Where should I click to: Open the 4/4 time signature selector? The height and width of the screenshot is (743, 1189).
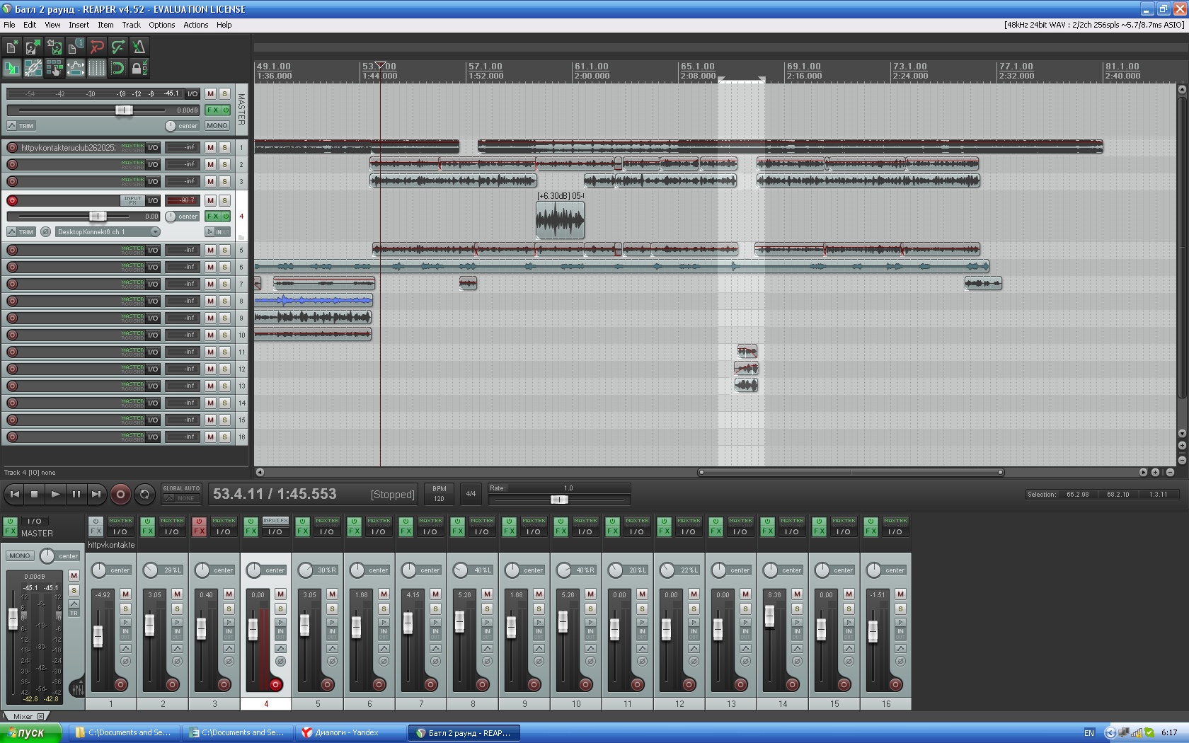(471, 494)
